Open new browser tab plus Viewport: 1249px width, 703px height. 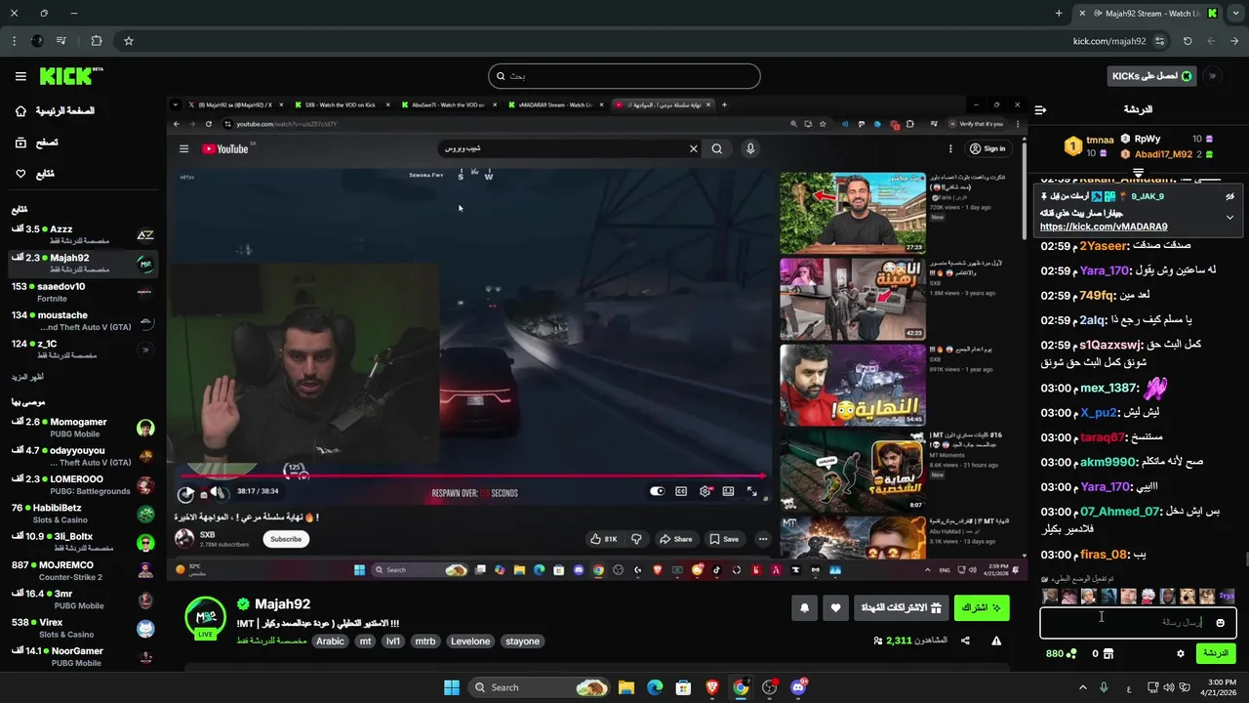point(1059,14)
